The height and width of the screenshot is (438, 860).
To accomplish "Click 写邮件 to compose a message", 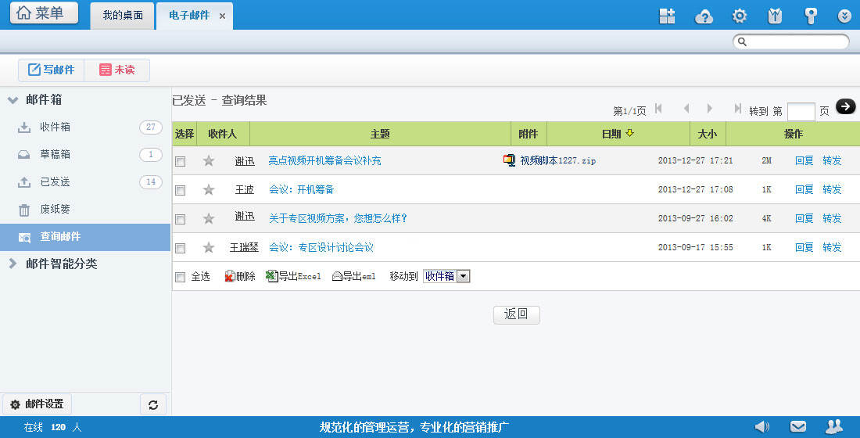I will pos(52,70).
